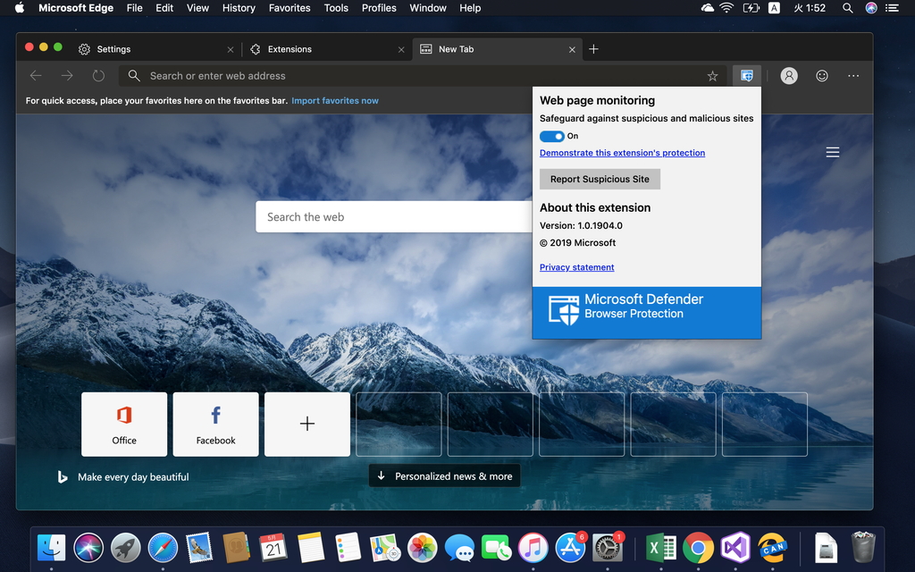
Task: Click the search magnifier in the address bar
Action: tap(134, 75)
